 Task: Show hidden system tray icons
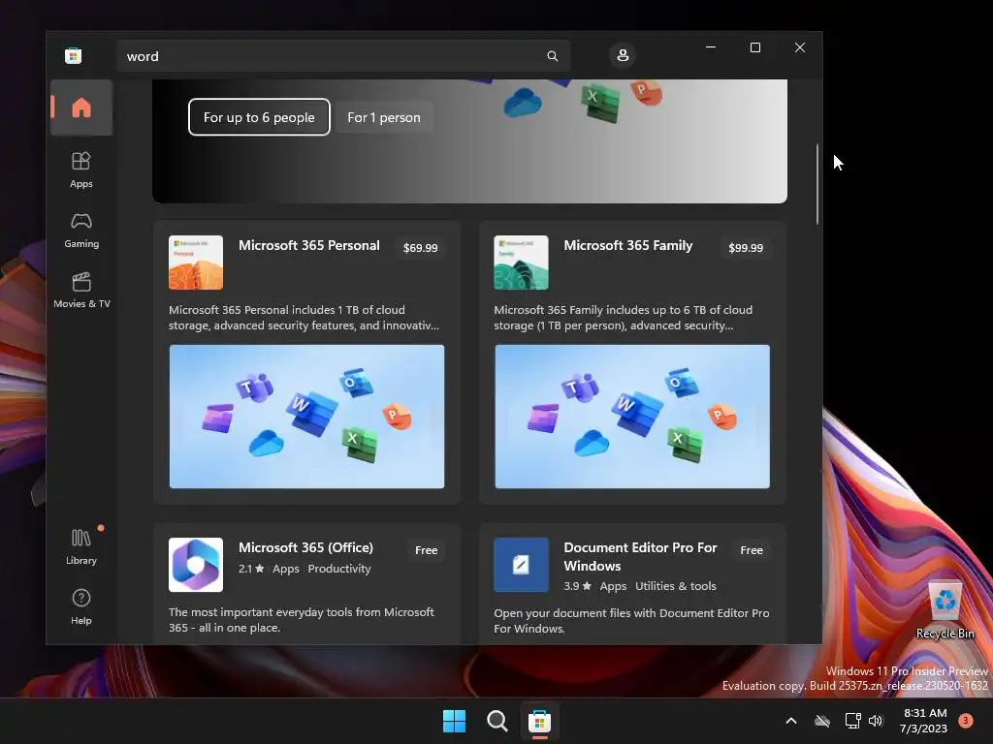tap(791, 721)
